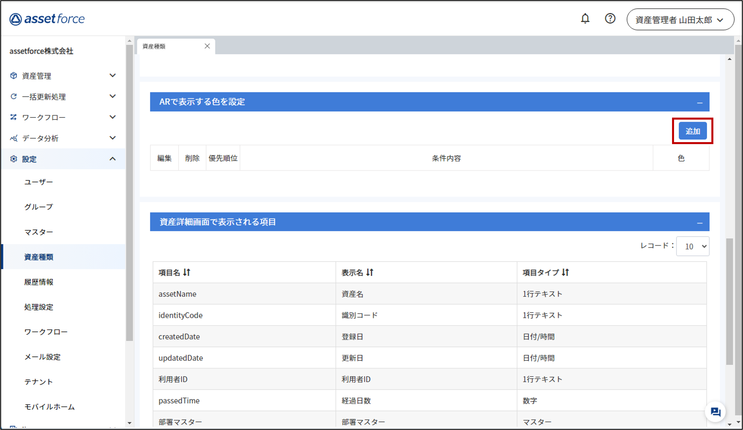This screenshot has width=743, height=430.
Task: Click the 条件内容 column header
Action: pos(446,158)
